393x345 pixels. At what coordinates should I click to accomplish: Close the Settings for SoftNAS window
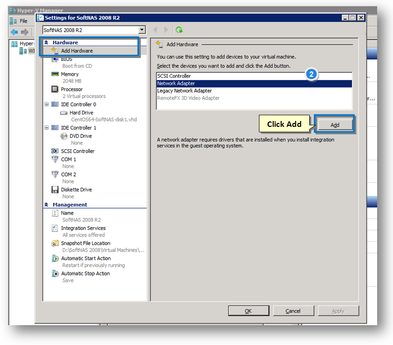(x=361, y=17)
